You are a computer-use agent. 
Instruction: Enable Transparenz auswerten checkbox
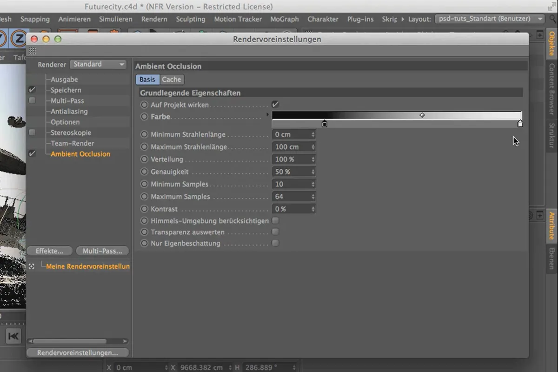click(276, 232)
